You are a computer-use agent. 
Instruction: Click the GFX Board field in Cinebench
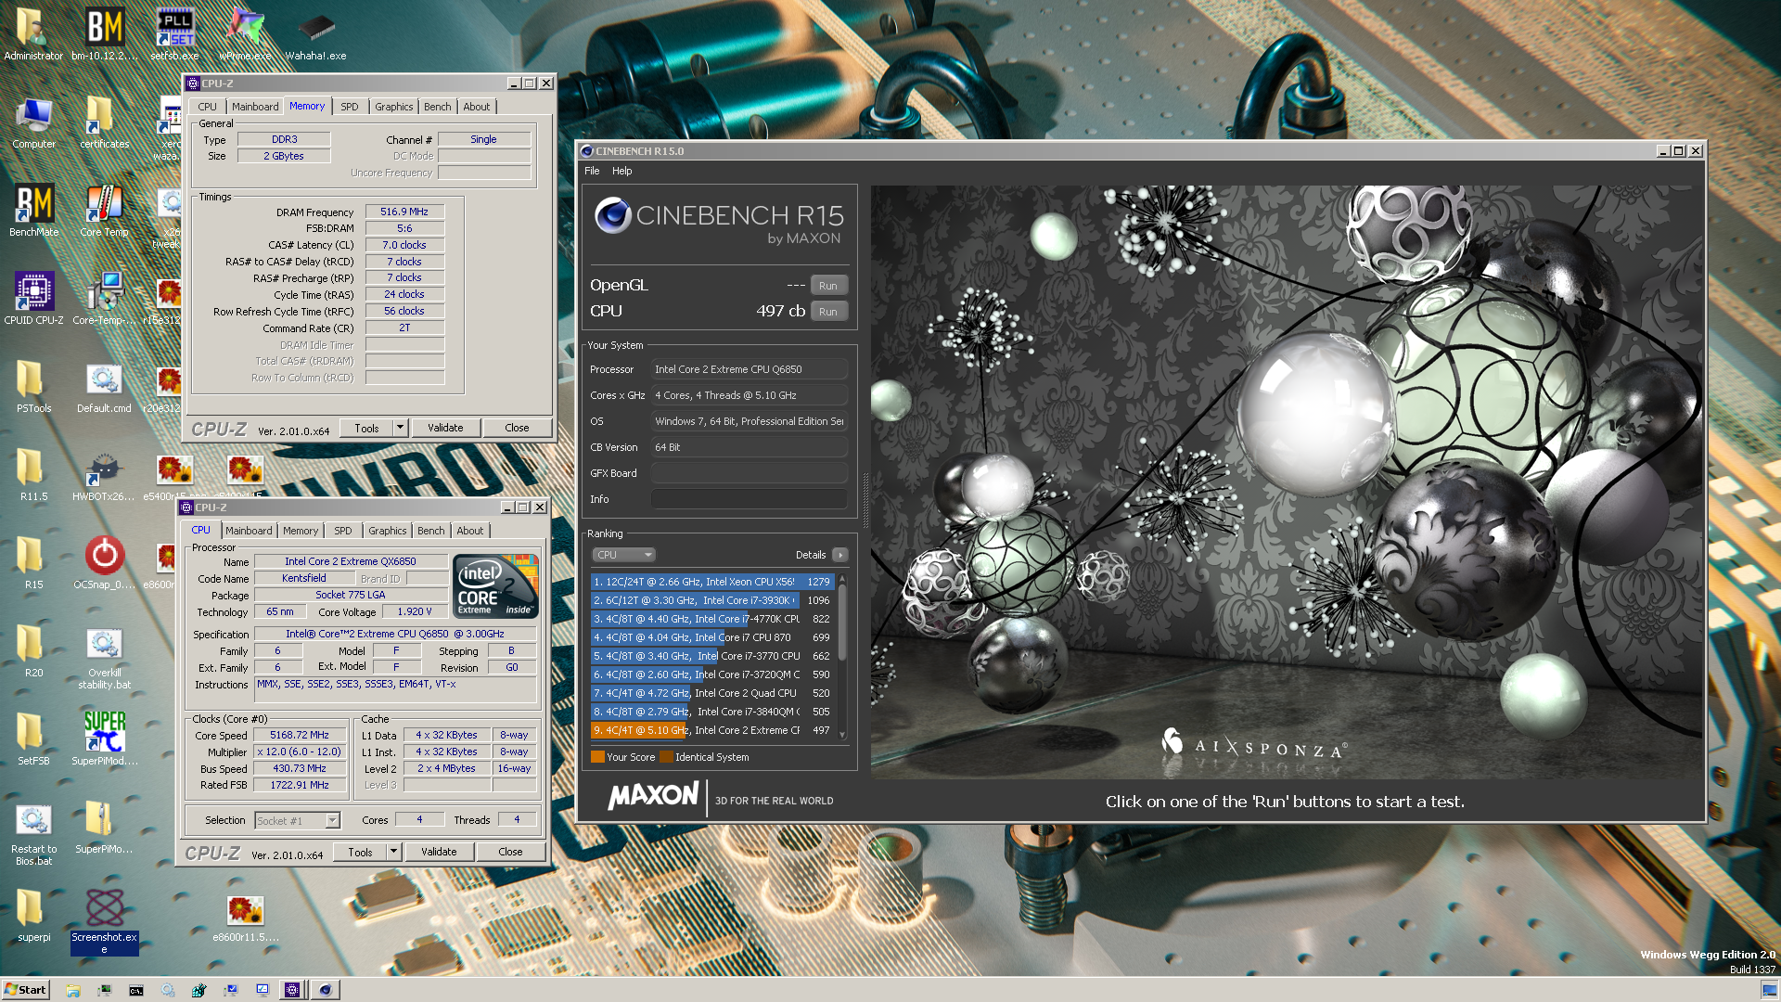(750, 473)
